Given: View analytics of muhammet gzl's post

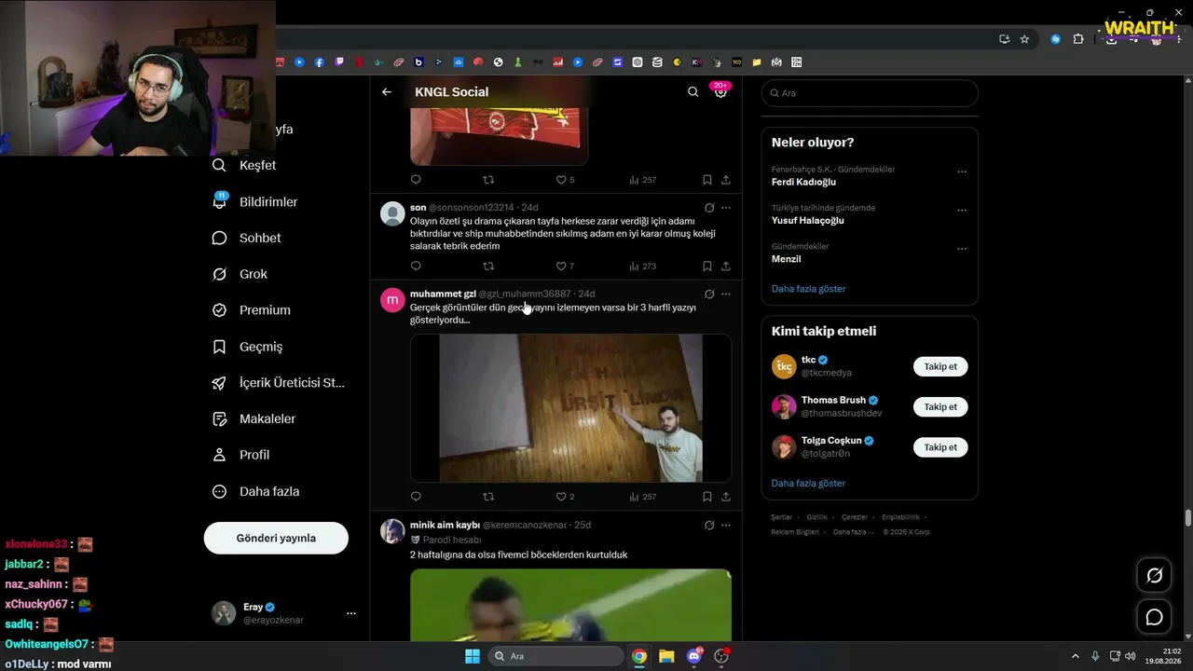Looking at the screenshot, I should point(643,497).
